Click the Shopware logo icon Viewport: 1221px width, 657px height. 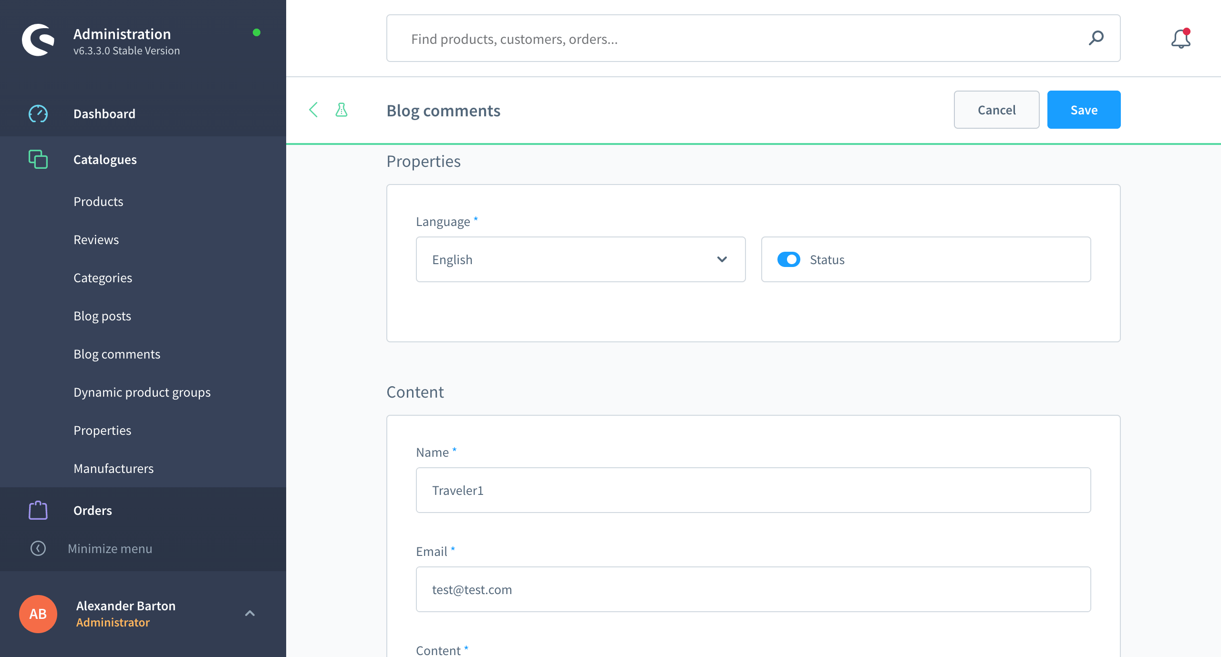tap(38, 40)
